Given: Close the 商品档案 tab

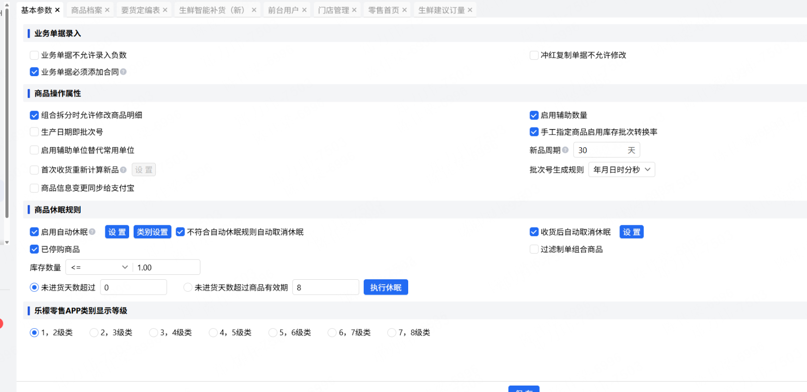Looking at the screenshot, I should pos(107,10).
